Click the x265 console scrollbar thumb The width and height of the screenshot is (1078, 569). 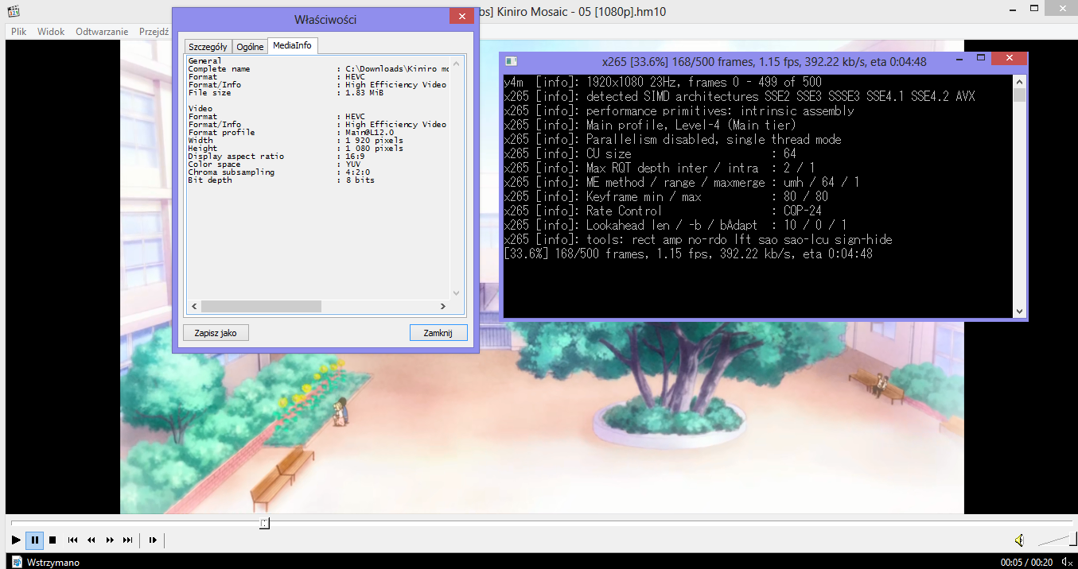click(1020, 95)
